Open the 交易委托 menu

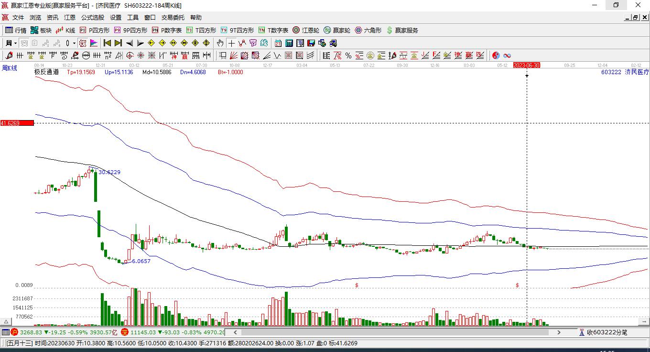click(173, 18)
